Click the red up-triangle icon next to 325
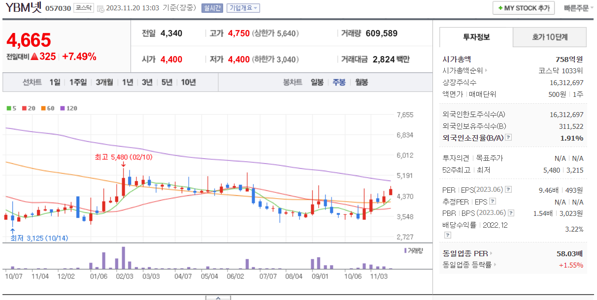This screenshot has height=300, width=597. 34,57
